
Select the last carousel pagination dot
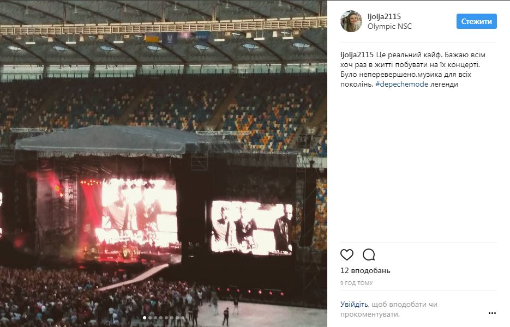tap(182, 318)
